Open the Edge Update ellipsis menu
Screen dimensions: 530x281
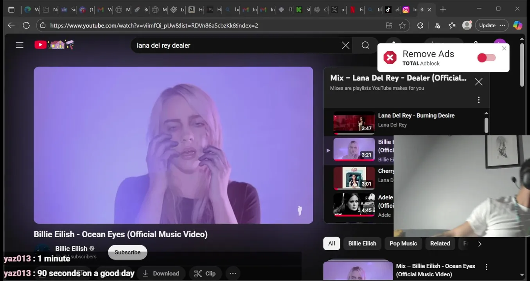point(503,25)
